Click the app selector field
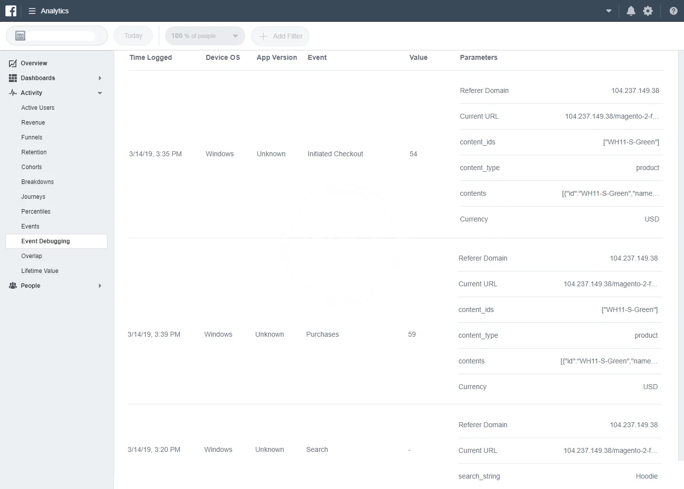Screen dimensions: 684x489 (x=56, y=36)
